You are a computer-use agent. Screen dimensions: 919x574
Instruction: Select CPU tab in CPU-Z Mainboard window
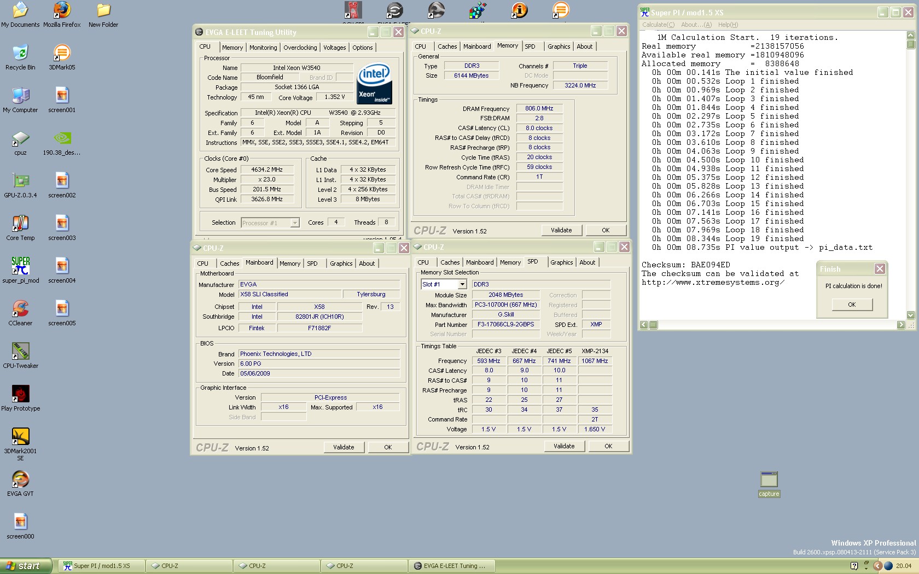(202, 263)
